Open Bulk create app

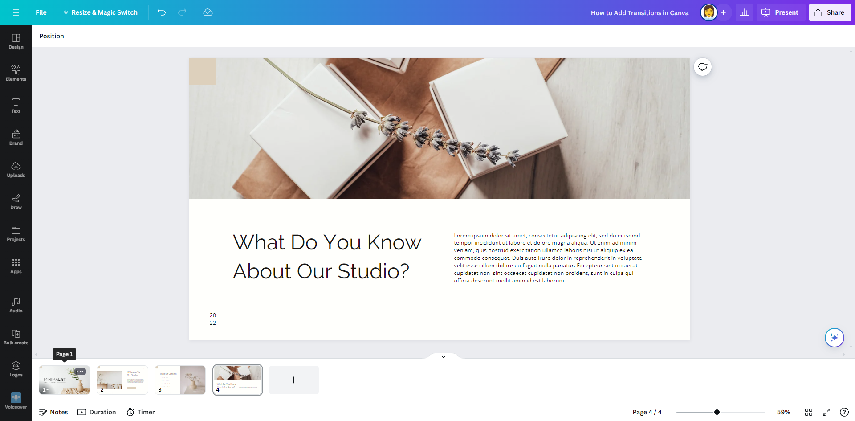16,337
